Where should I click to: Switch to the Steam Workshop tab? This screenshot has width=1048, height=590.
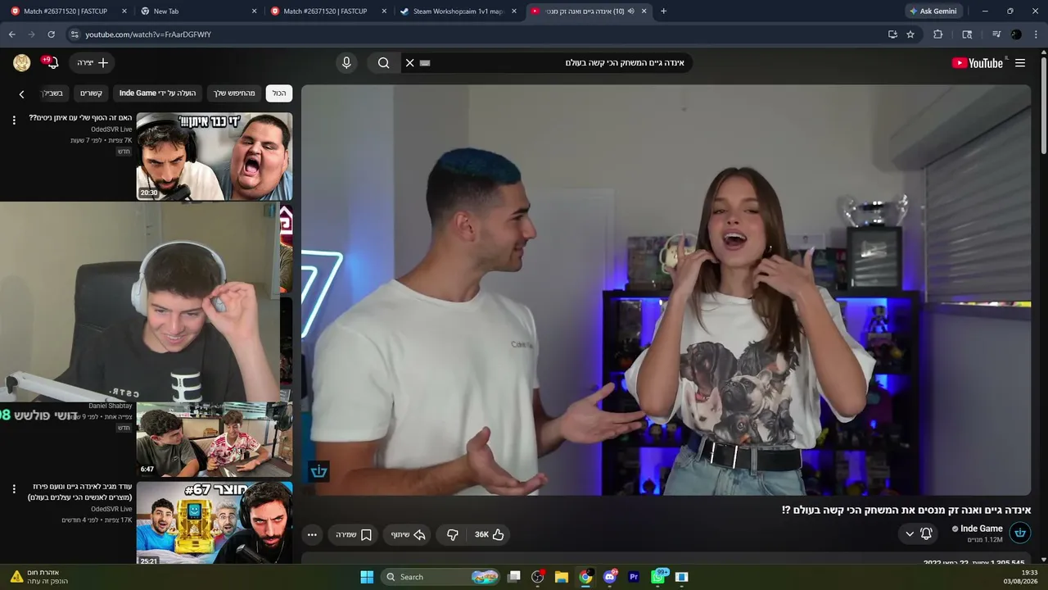click(x=457, y=11)
